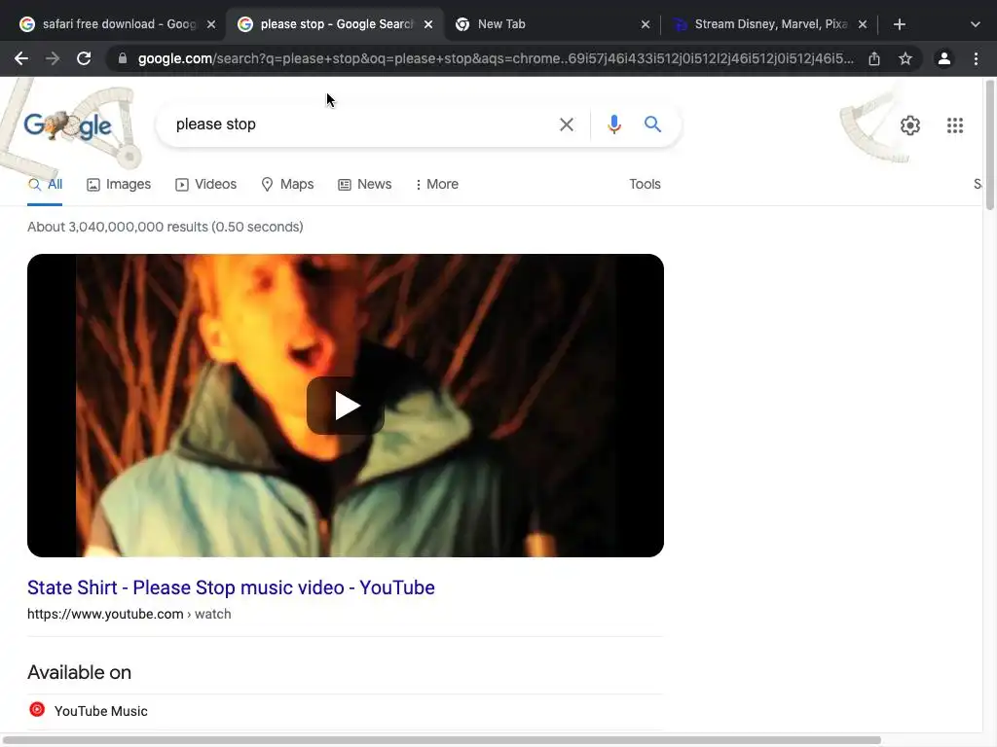Click the results count text
997x747 pixels.
coord(166,227)
